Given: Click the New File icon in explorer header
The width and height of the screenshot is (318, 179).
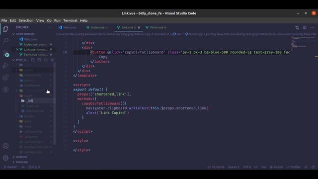Looking at the screenshot, I should tap(33, 60).
